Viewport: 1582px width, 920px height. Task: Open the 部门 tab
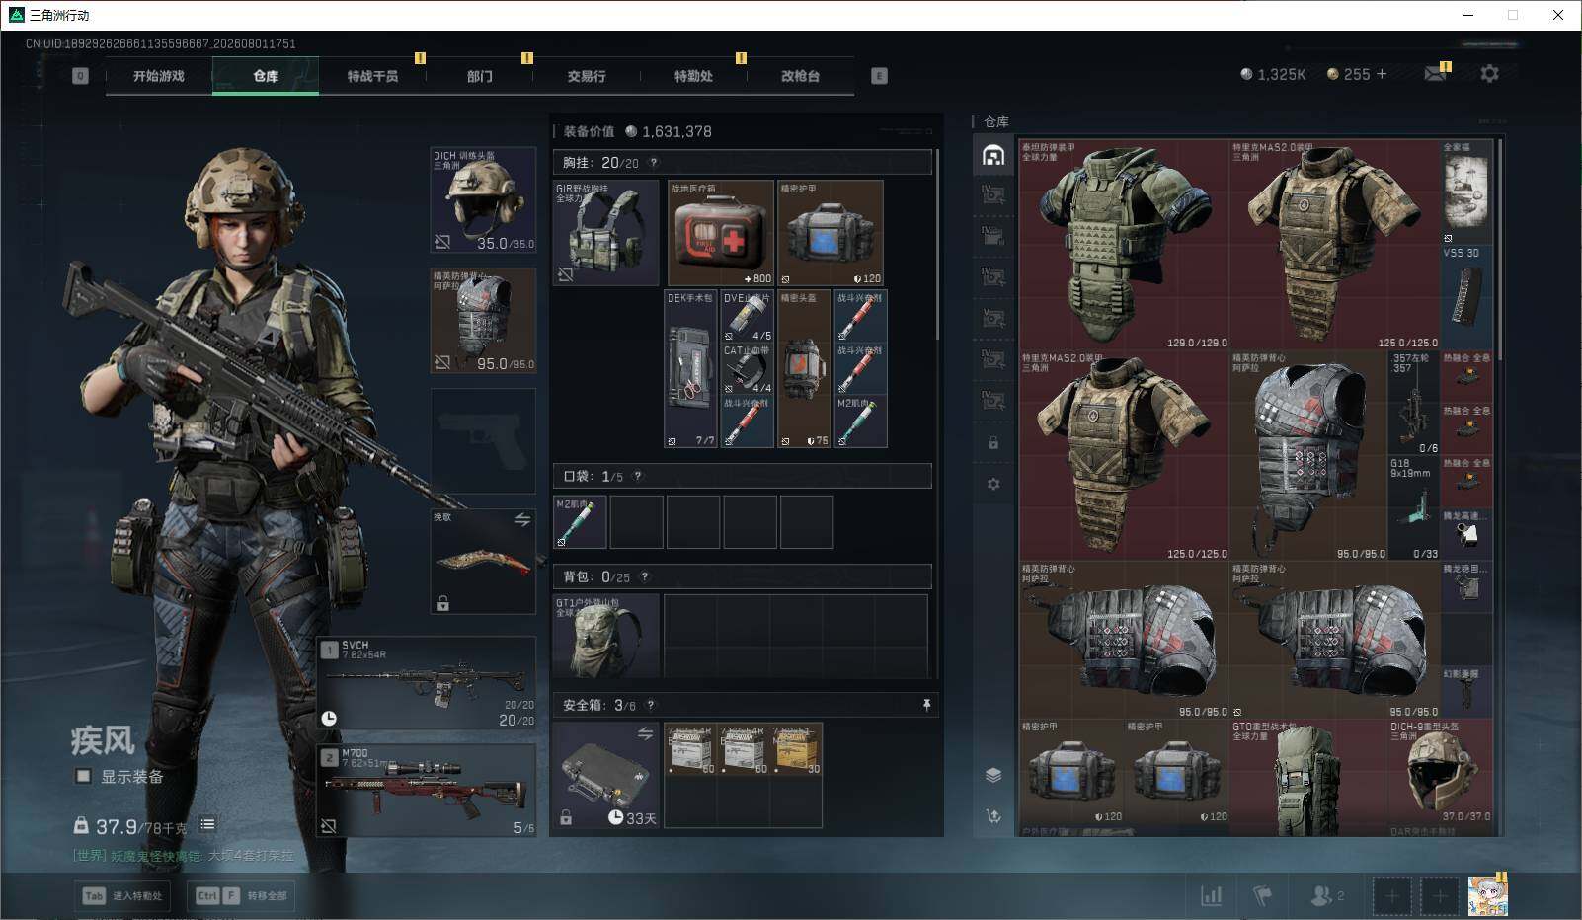click(x=480, y=76)
